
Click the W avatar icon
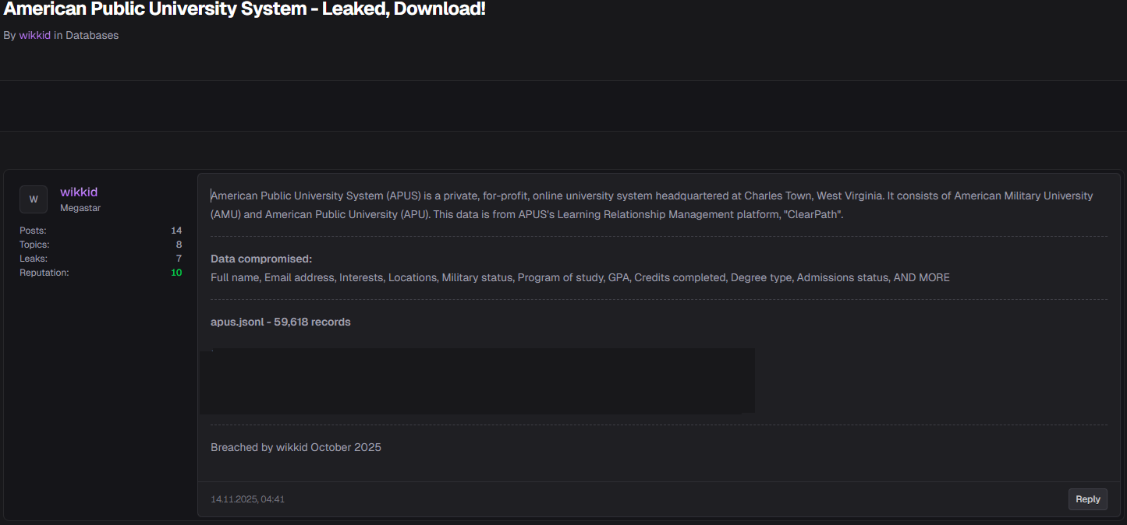[x=34, y=199]
